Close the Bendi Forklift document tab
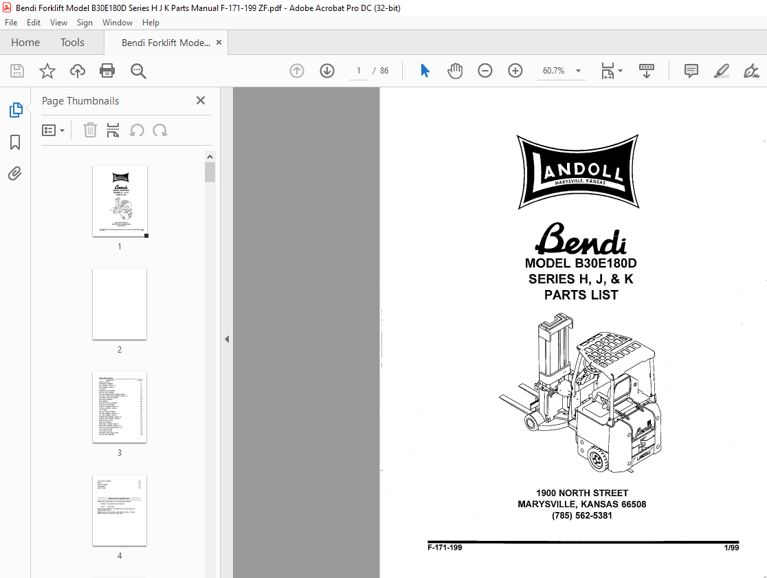 219,43
